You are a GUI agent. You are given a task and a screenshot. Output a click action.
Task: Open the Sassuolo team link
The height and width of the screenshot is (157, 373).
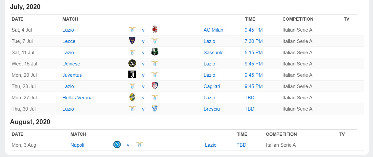[214, 53]
